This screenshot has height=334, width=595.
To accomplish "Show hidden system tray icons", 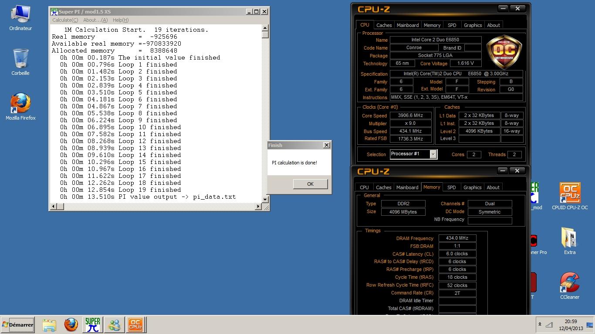I will [540, 324].
